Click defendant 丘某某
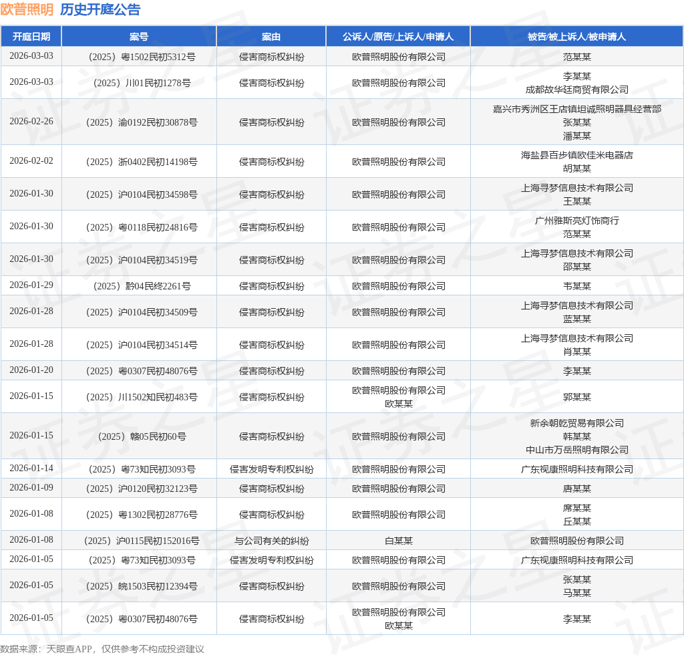The height and width of the screenshot is (655, 684). pos(576,521)
